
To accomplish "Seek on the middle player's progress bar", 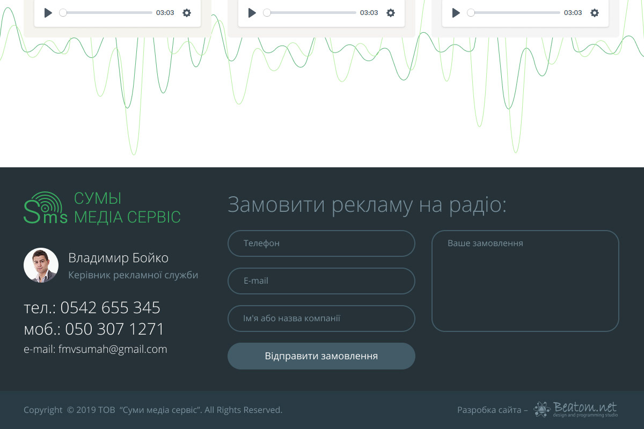I will pos(311,13).
